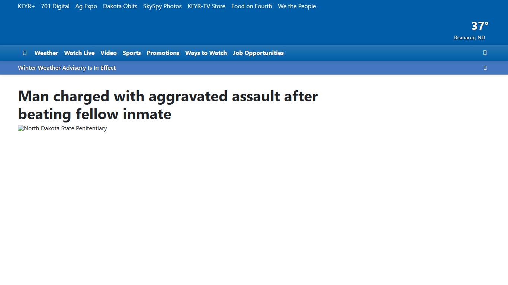508x285 pixels.
Task: Open the search icon on the navigation bar
Action: coord(485,53)
